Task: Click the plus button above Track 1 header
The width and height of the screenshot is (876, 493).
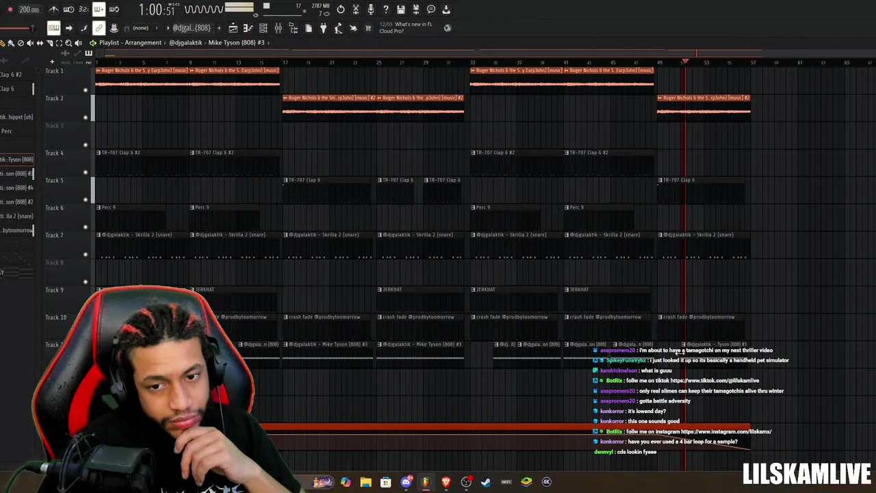Action: point(52,62)
